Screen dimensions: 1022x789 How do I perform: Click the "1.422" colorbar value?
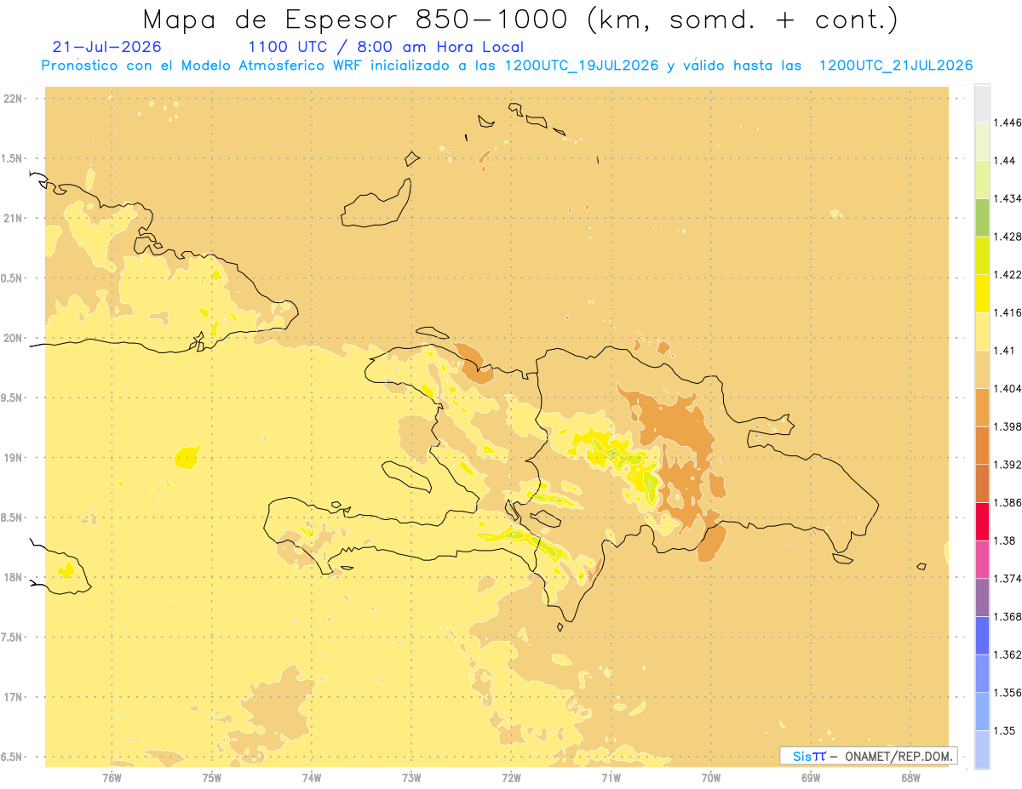coord(1008,274)
